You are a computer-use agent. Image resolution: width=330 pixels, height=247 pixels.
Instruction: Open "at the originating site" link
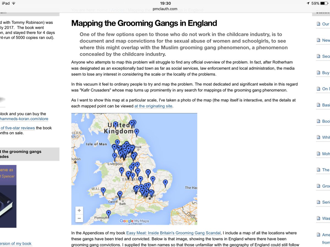pos(153,106)
